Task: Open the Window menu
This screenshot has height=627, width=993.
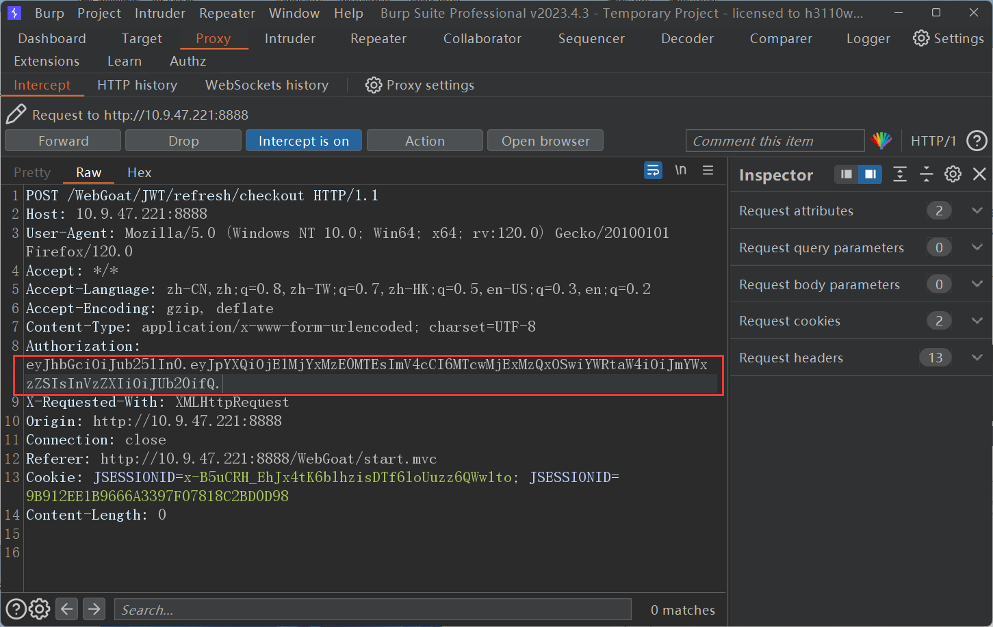Action: 294,13
